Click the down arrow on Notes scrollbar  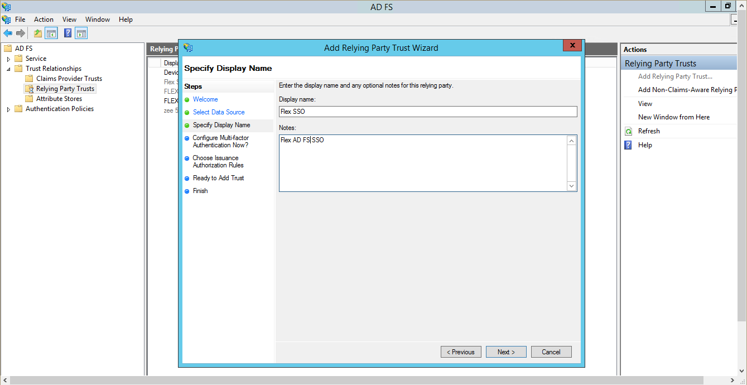tap(571, 187)
